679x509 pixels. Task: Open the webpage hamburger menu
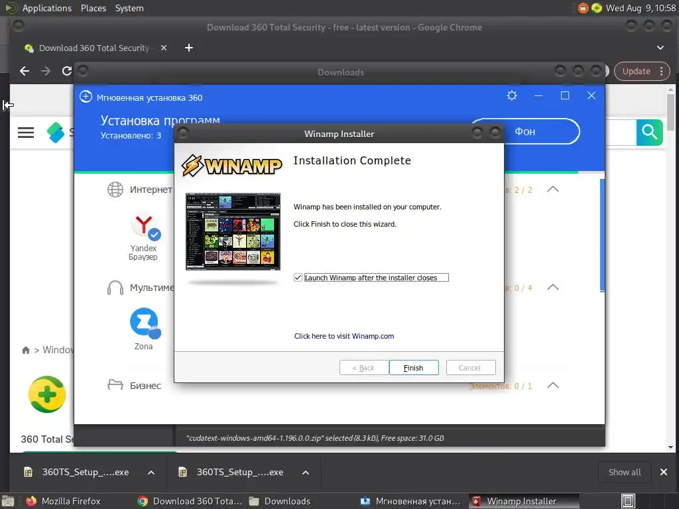[26, 133]
